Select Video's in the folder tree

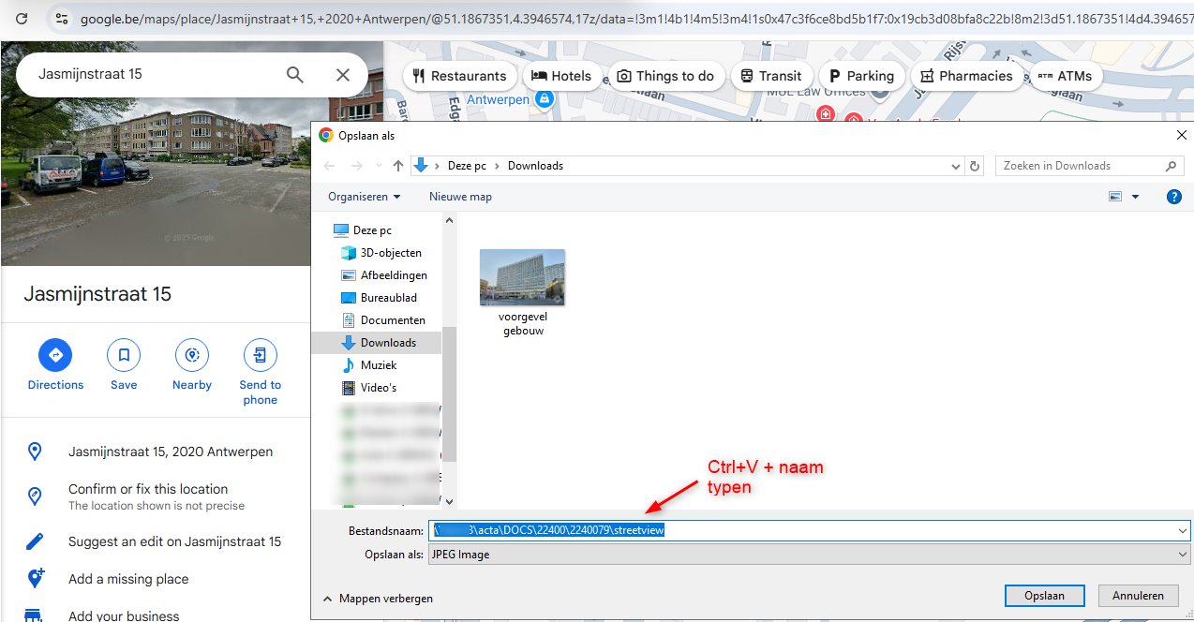[x=369, y=388]
